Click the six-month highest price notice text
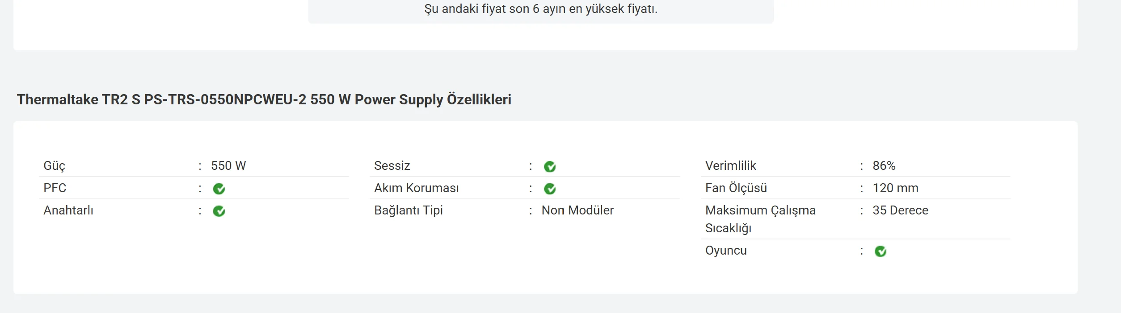 coord(541,9)
